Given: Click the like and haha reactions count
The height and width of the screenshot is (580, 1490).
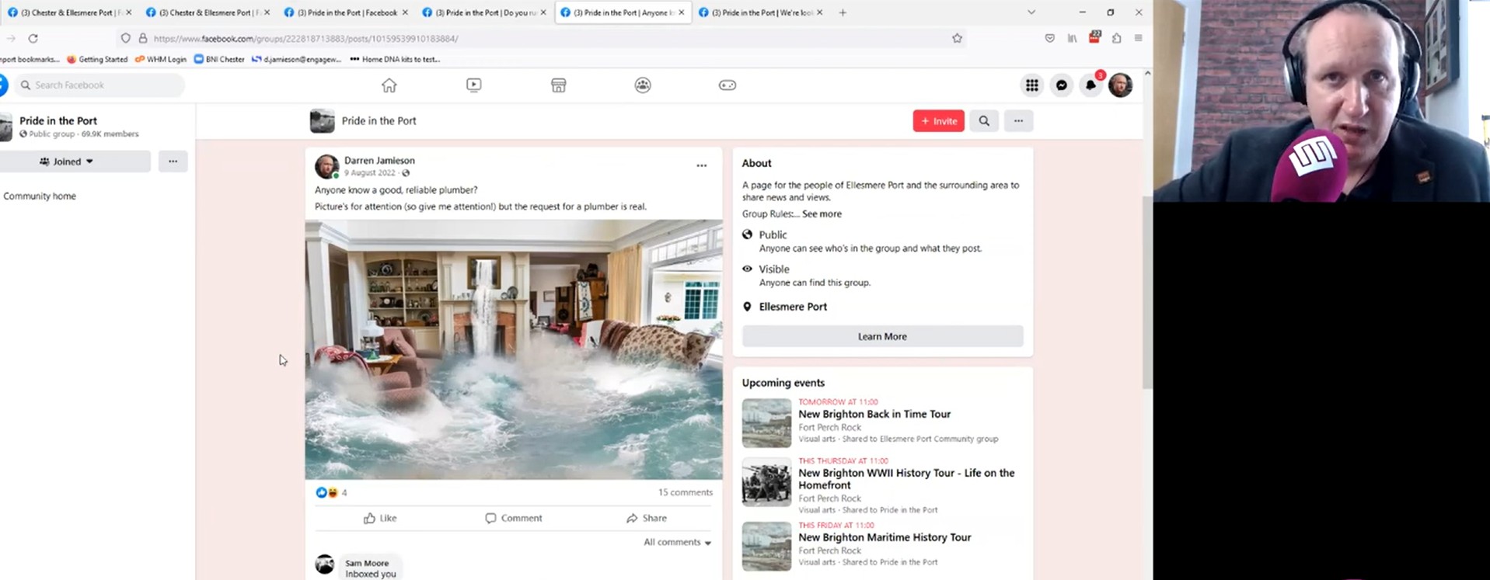Looking at the screenshot, I should pos(332,492).
